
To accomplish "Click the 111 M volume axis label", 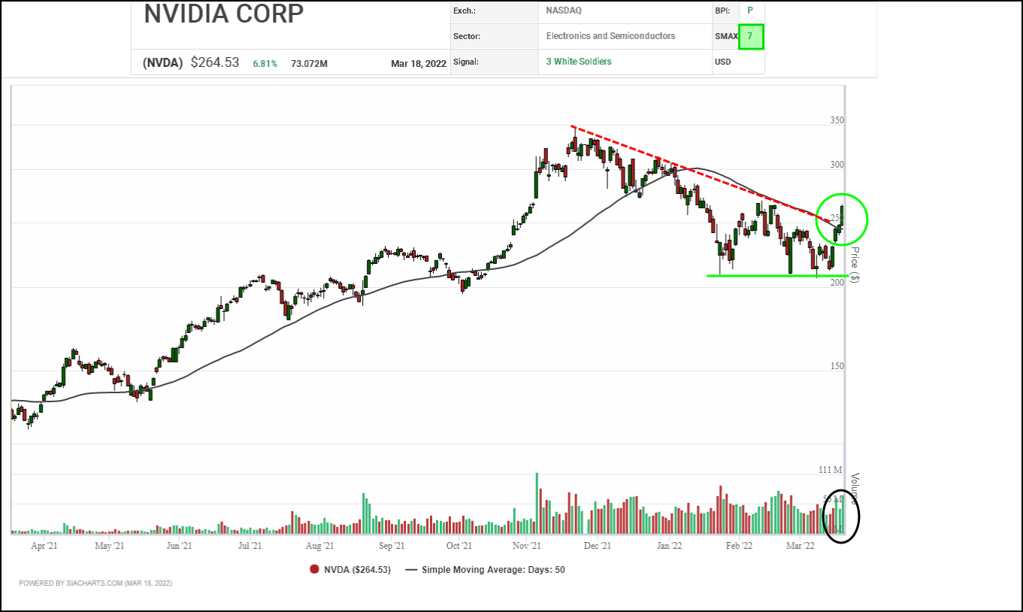I will click(x=831, y=470).
